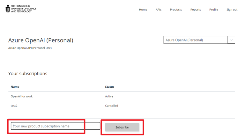245x140 pixels.
Task: Click the Sign out link
Action: 232,10
